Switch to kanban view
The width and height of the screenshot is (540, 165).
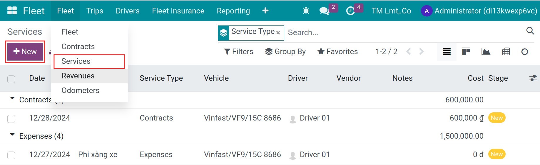coord(466,52)
